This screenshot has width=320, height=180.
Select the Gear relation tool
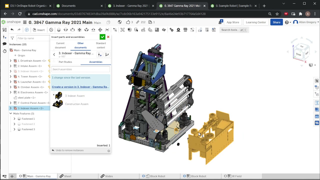coord(171,30)
